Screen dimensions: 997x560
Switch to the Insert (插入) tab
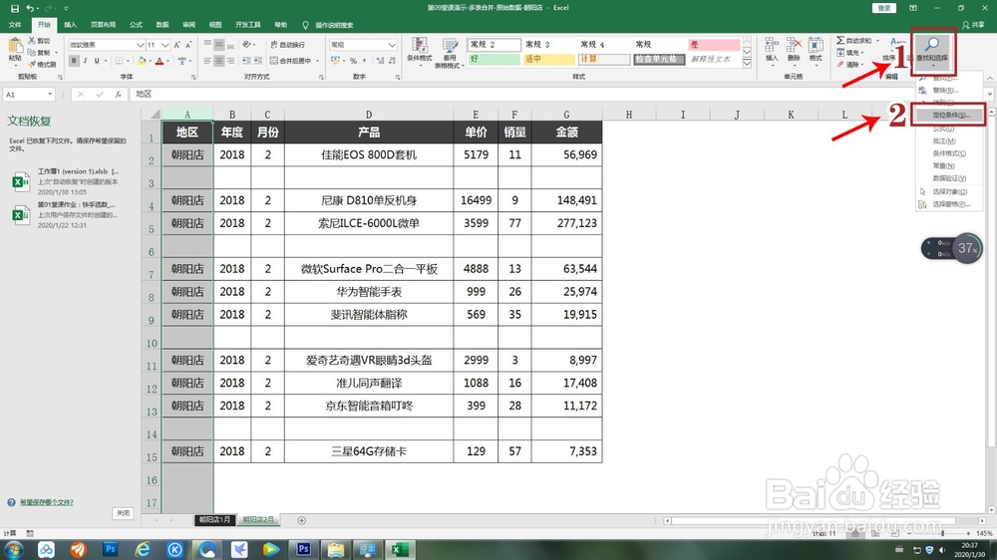tap(70, 25)
